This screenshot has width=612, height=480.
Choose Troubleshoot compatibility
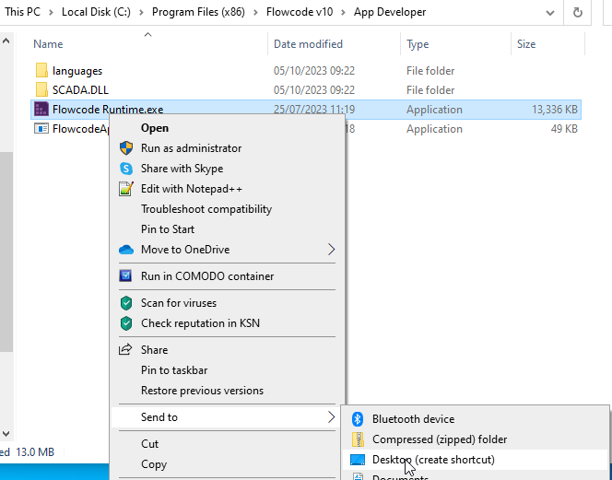coord(228,209)
